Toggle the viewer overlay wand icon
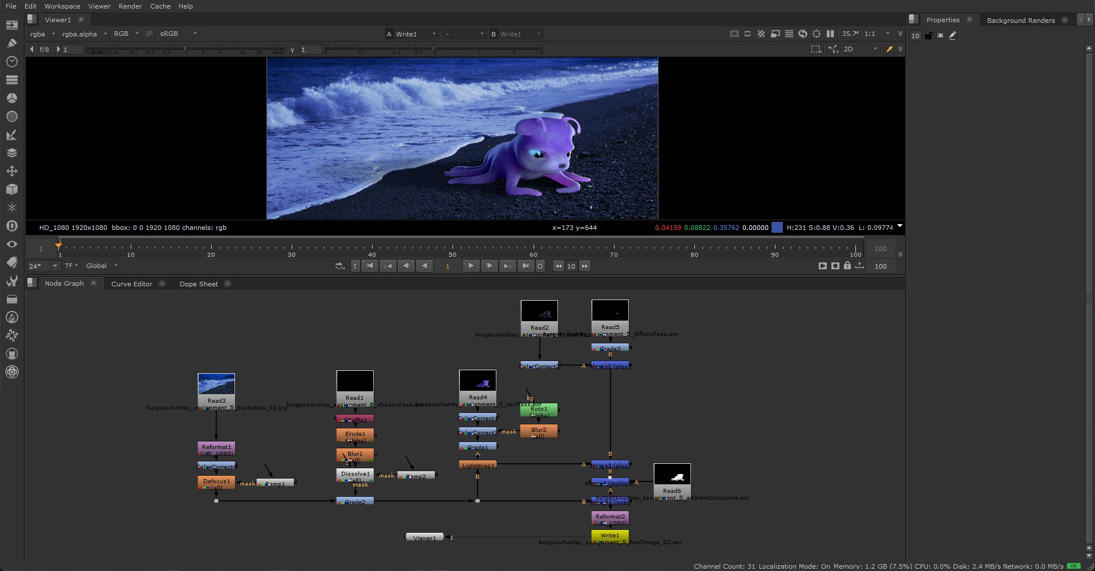The width and height of the screenshot is (1095, 571). tap(888, 49)
